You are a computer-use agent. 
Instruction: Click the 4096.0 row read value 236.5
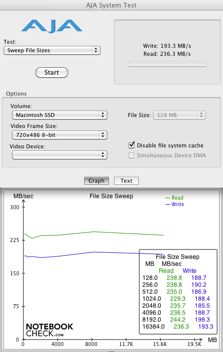(178, 313)
